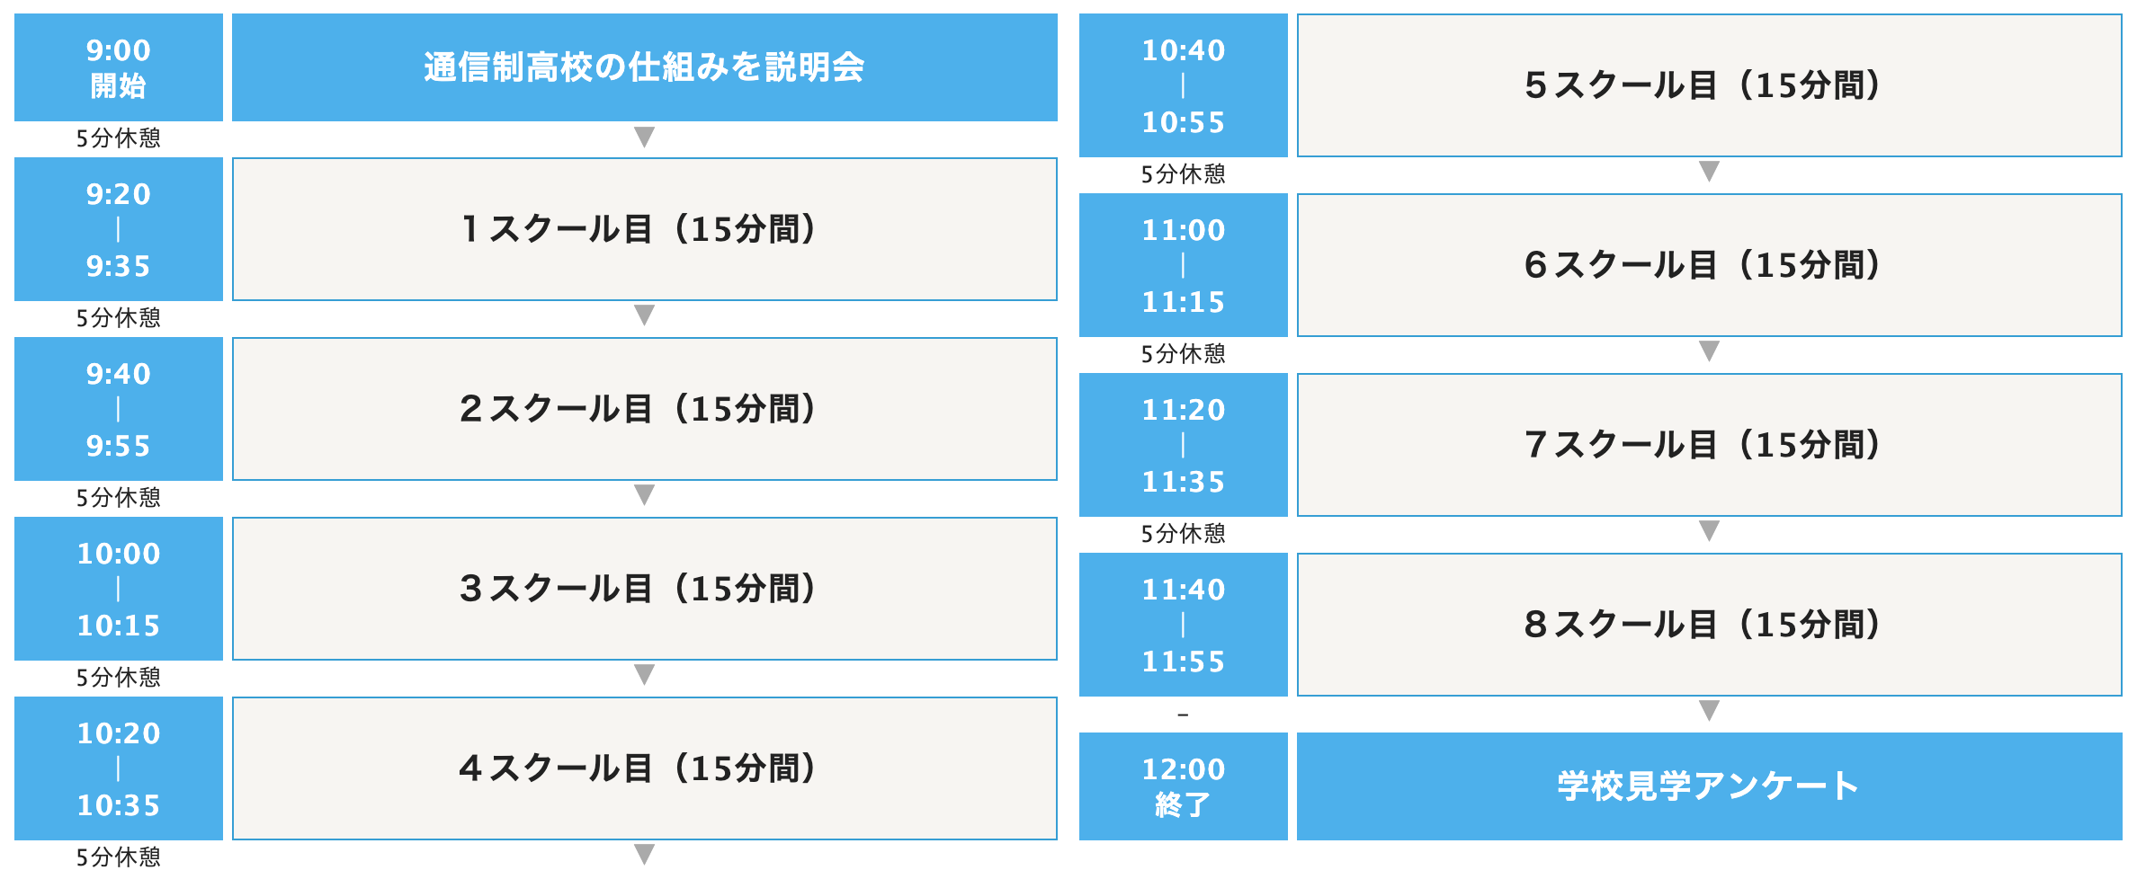Click the 10:00–10:15 time block

coord(119,589)
